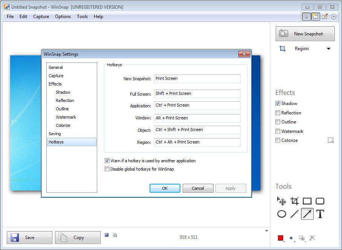Select the Arrow drawing tool

307,213
